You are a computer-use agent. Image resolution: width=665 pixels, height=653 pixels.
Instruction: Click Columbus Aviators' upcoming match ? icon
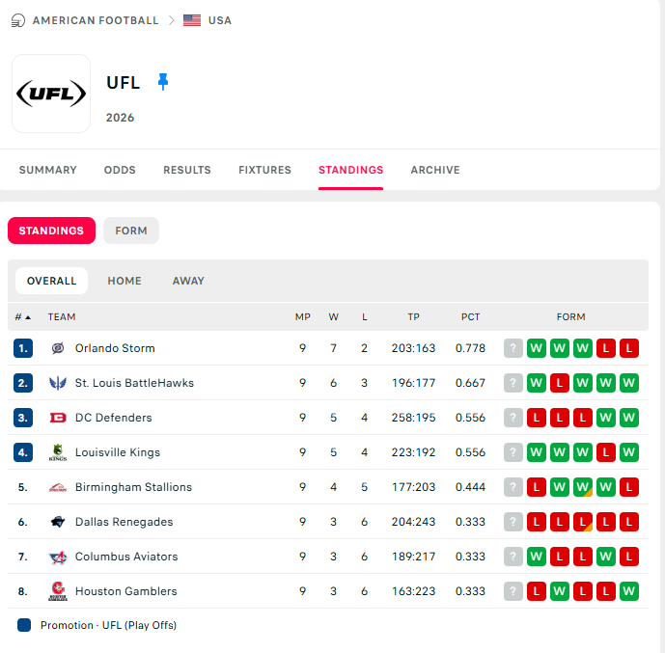513,557
